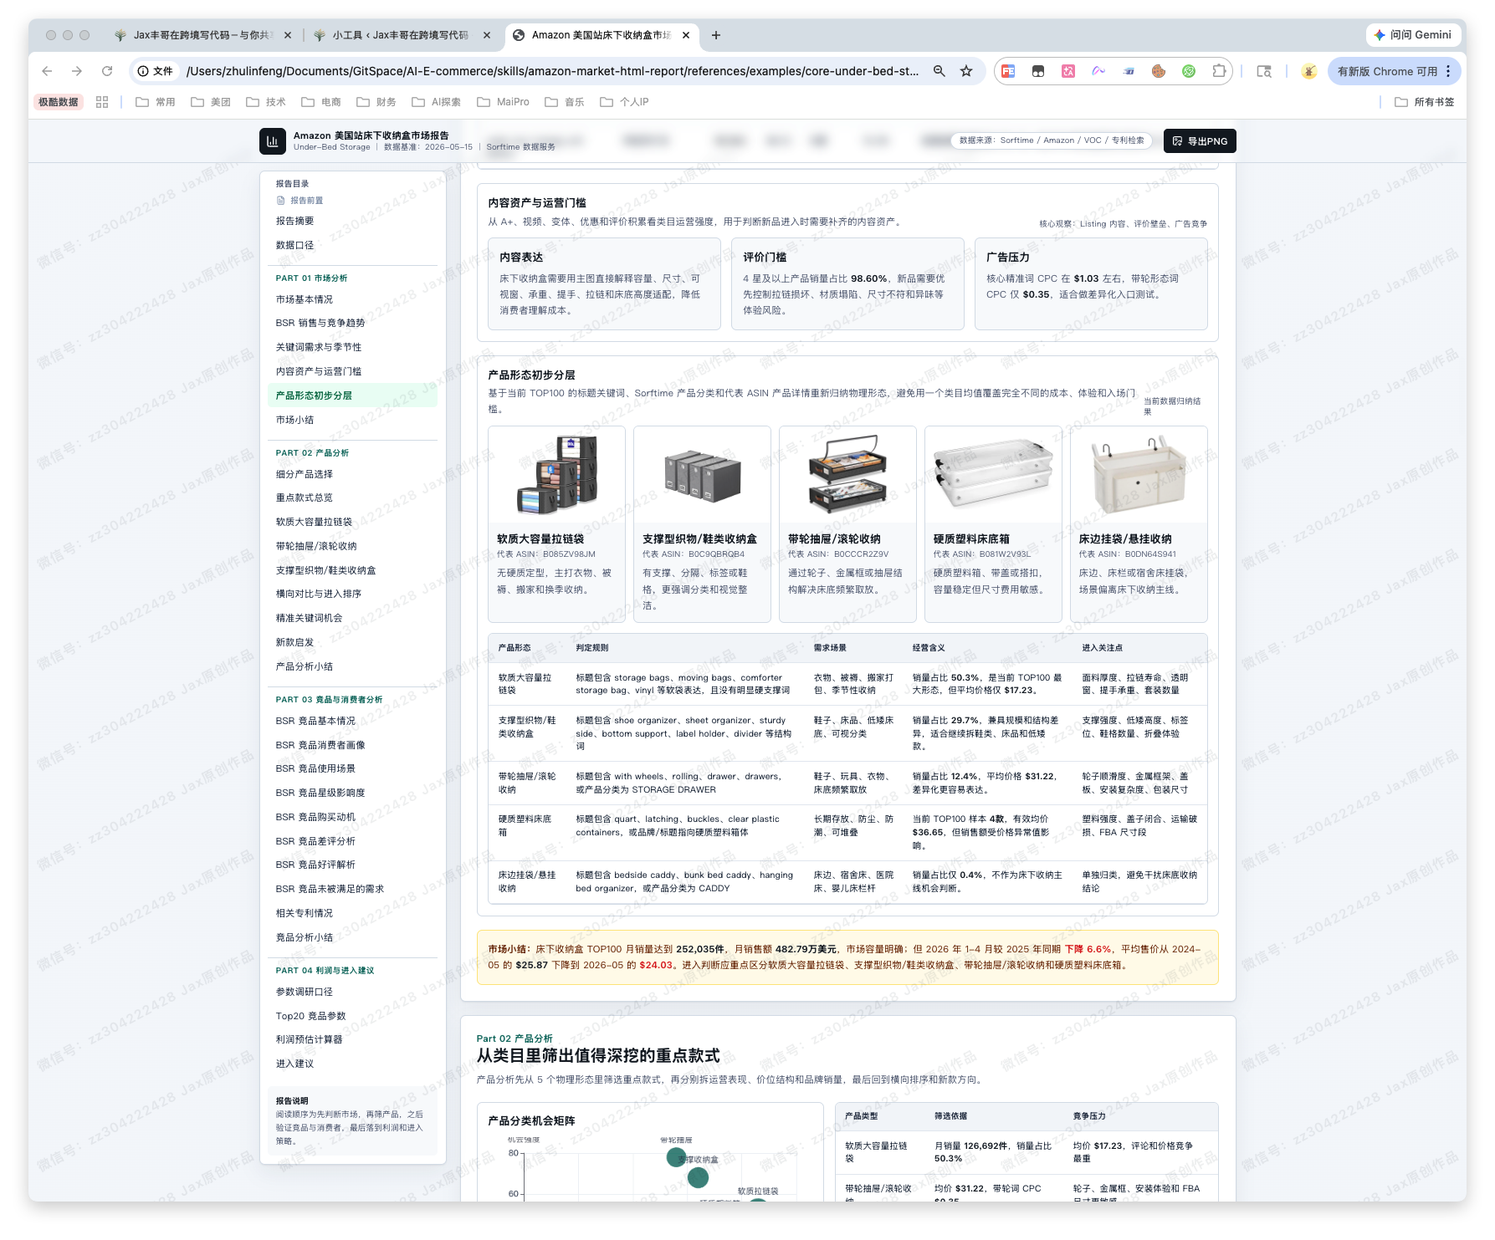Viewport: 1495px width, 1240px height.
Task: Open the tab search icon
Action: (x=1264, y=71)
